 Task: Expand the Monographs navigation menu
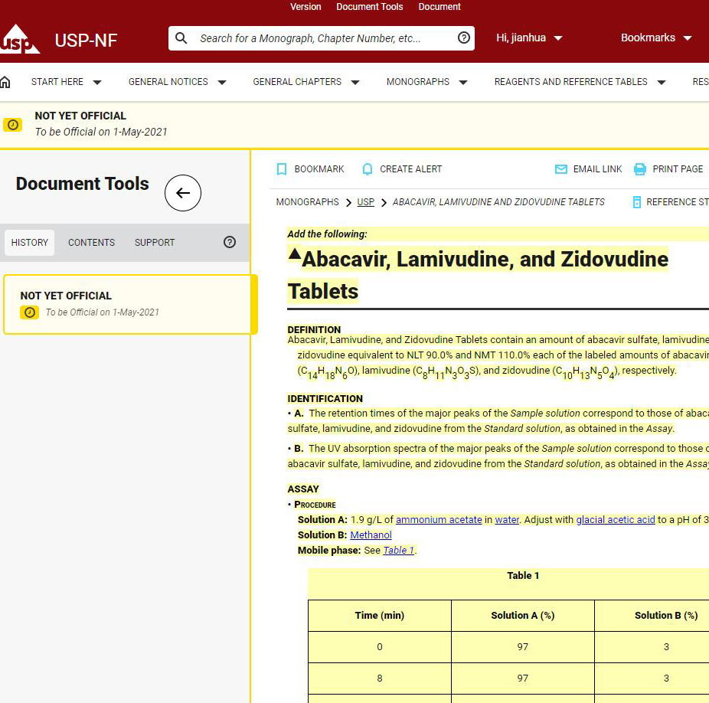[x=426, y=82]
